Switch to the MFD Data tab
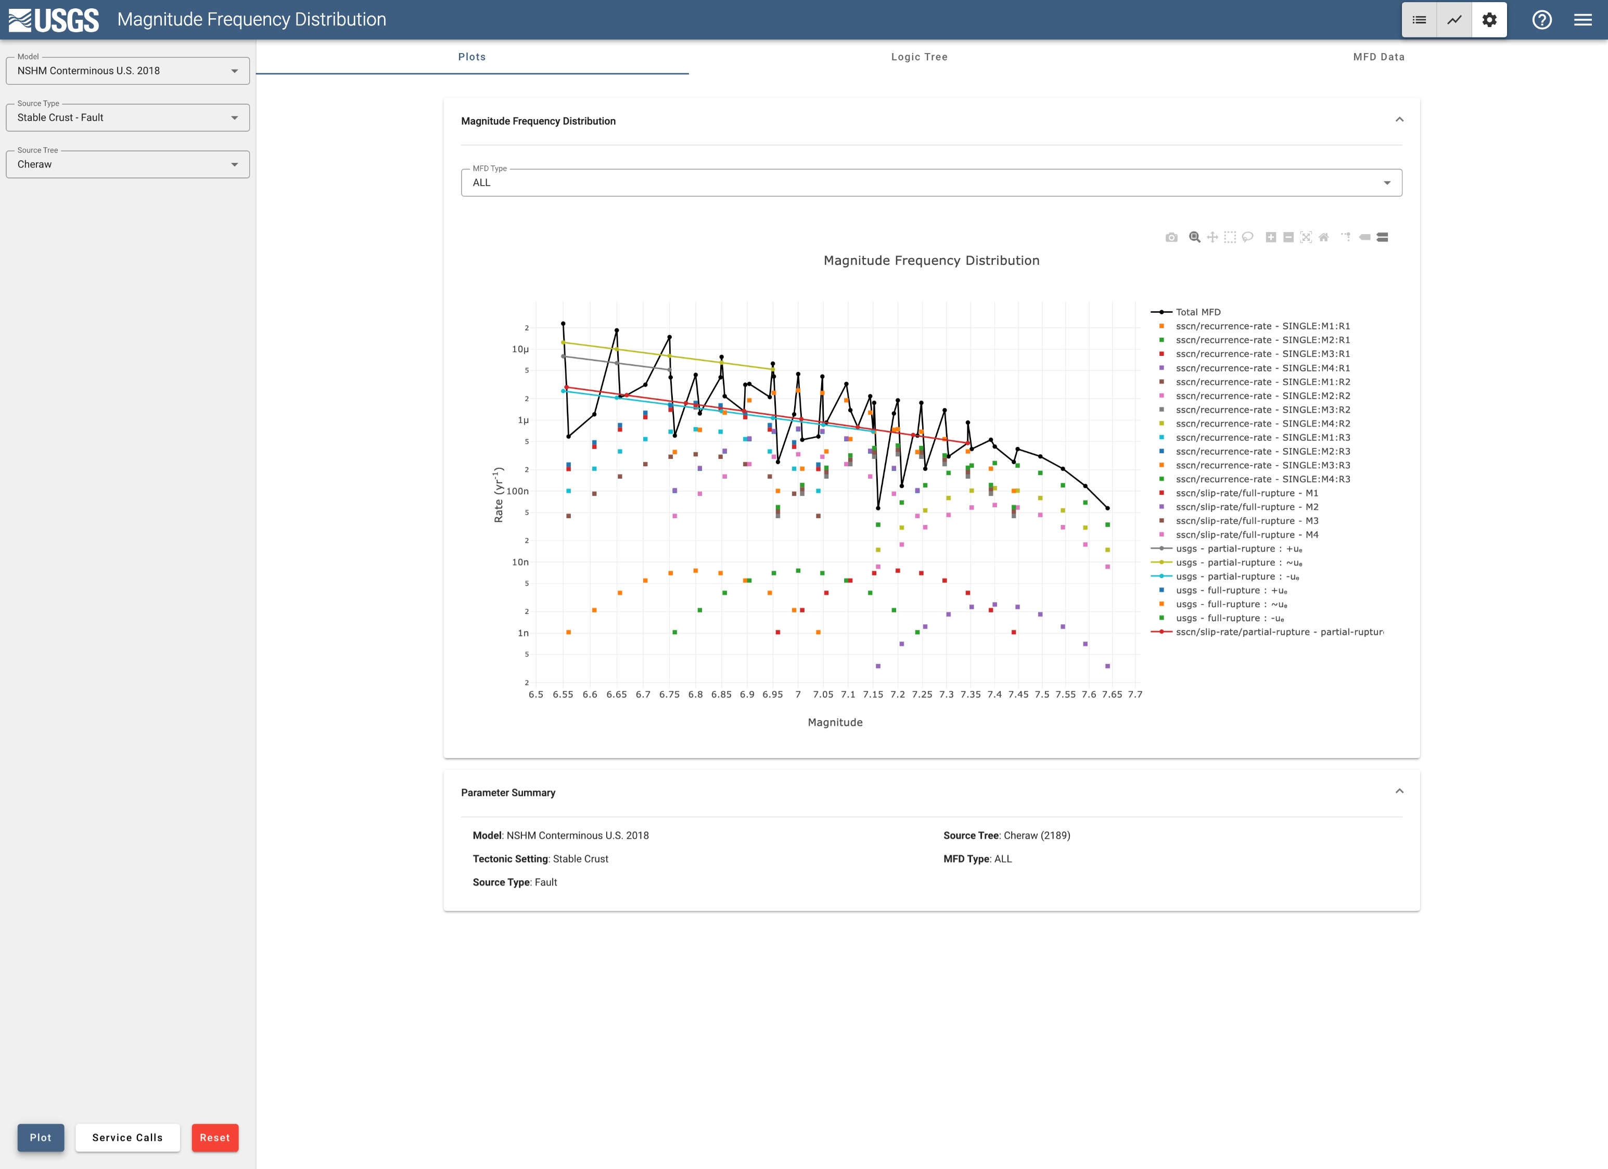The height and width of the screenshot is (1169, 1608). click(1379, 57)
